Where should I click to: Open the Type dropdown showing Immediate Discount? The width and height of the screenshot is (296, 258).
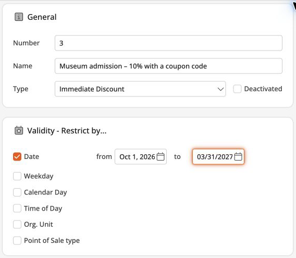point(140,89)
